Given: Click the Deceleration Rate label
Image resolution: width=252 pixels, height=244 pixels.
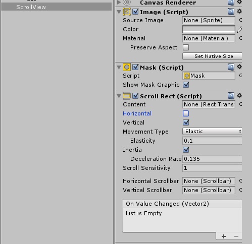Looking at the screenshot, I should point(156,159).
